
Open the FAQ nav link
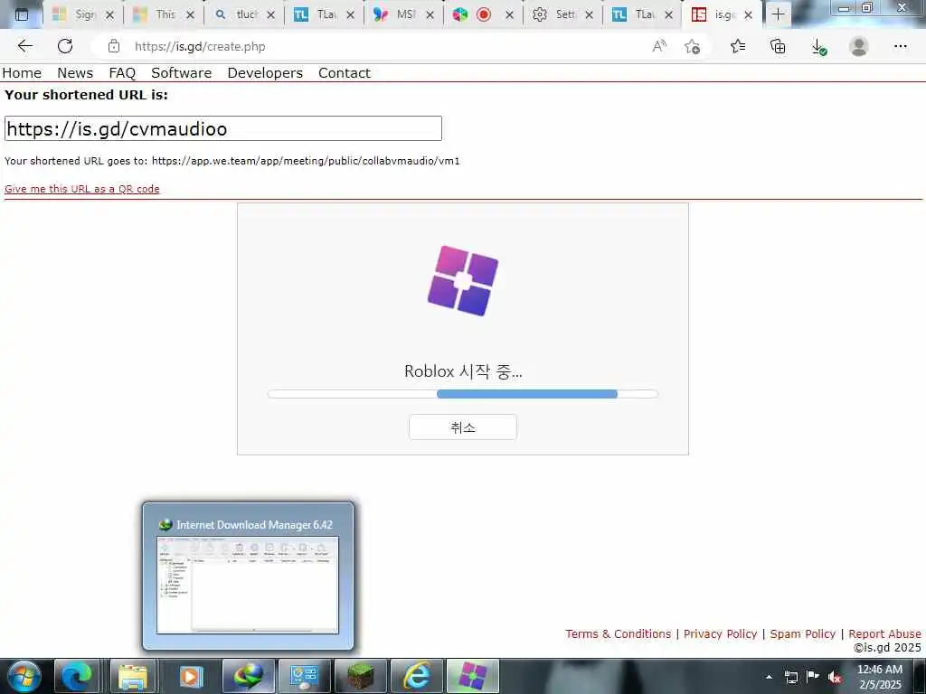click(x=122, y=72)
